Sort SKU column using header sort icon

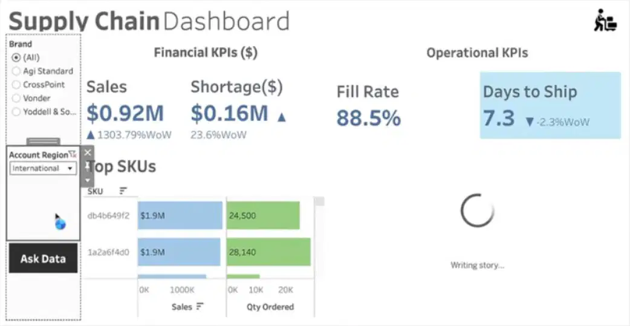(x=123, y=191)
